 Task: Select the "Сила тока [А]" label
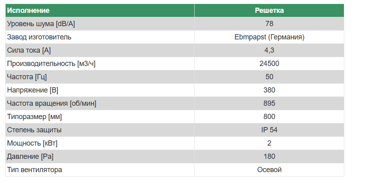(29, 50)
